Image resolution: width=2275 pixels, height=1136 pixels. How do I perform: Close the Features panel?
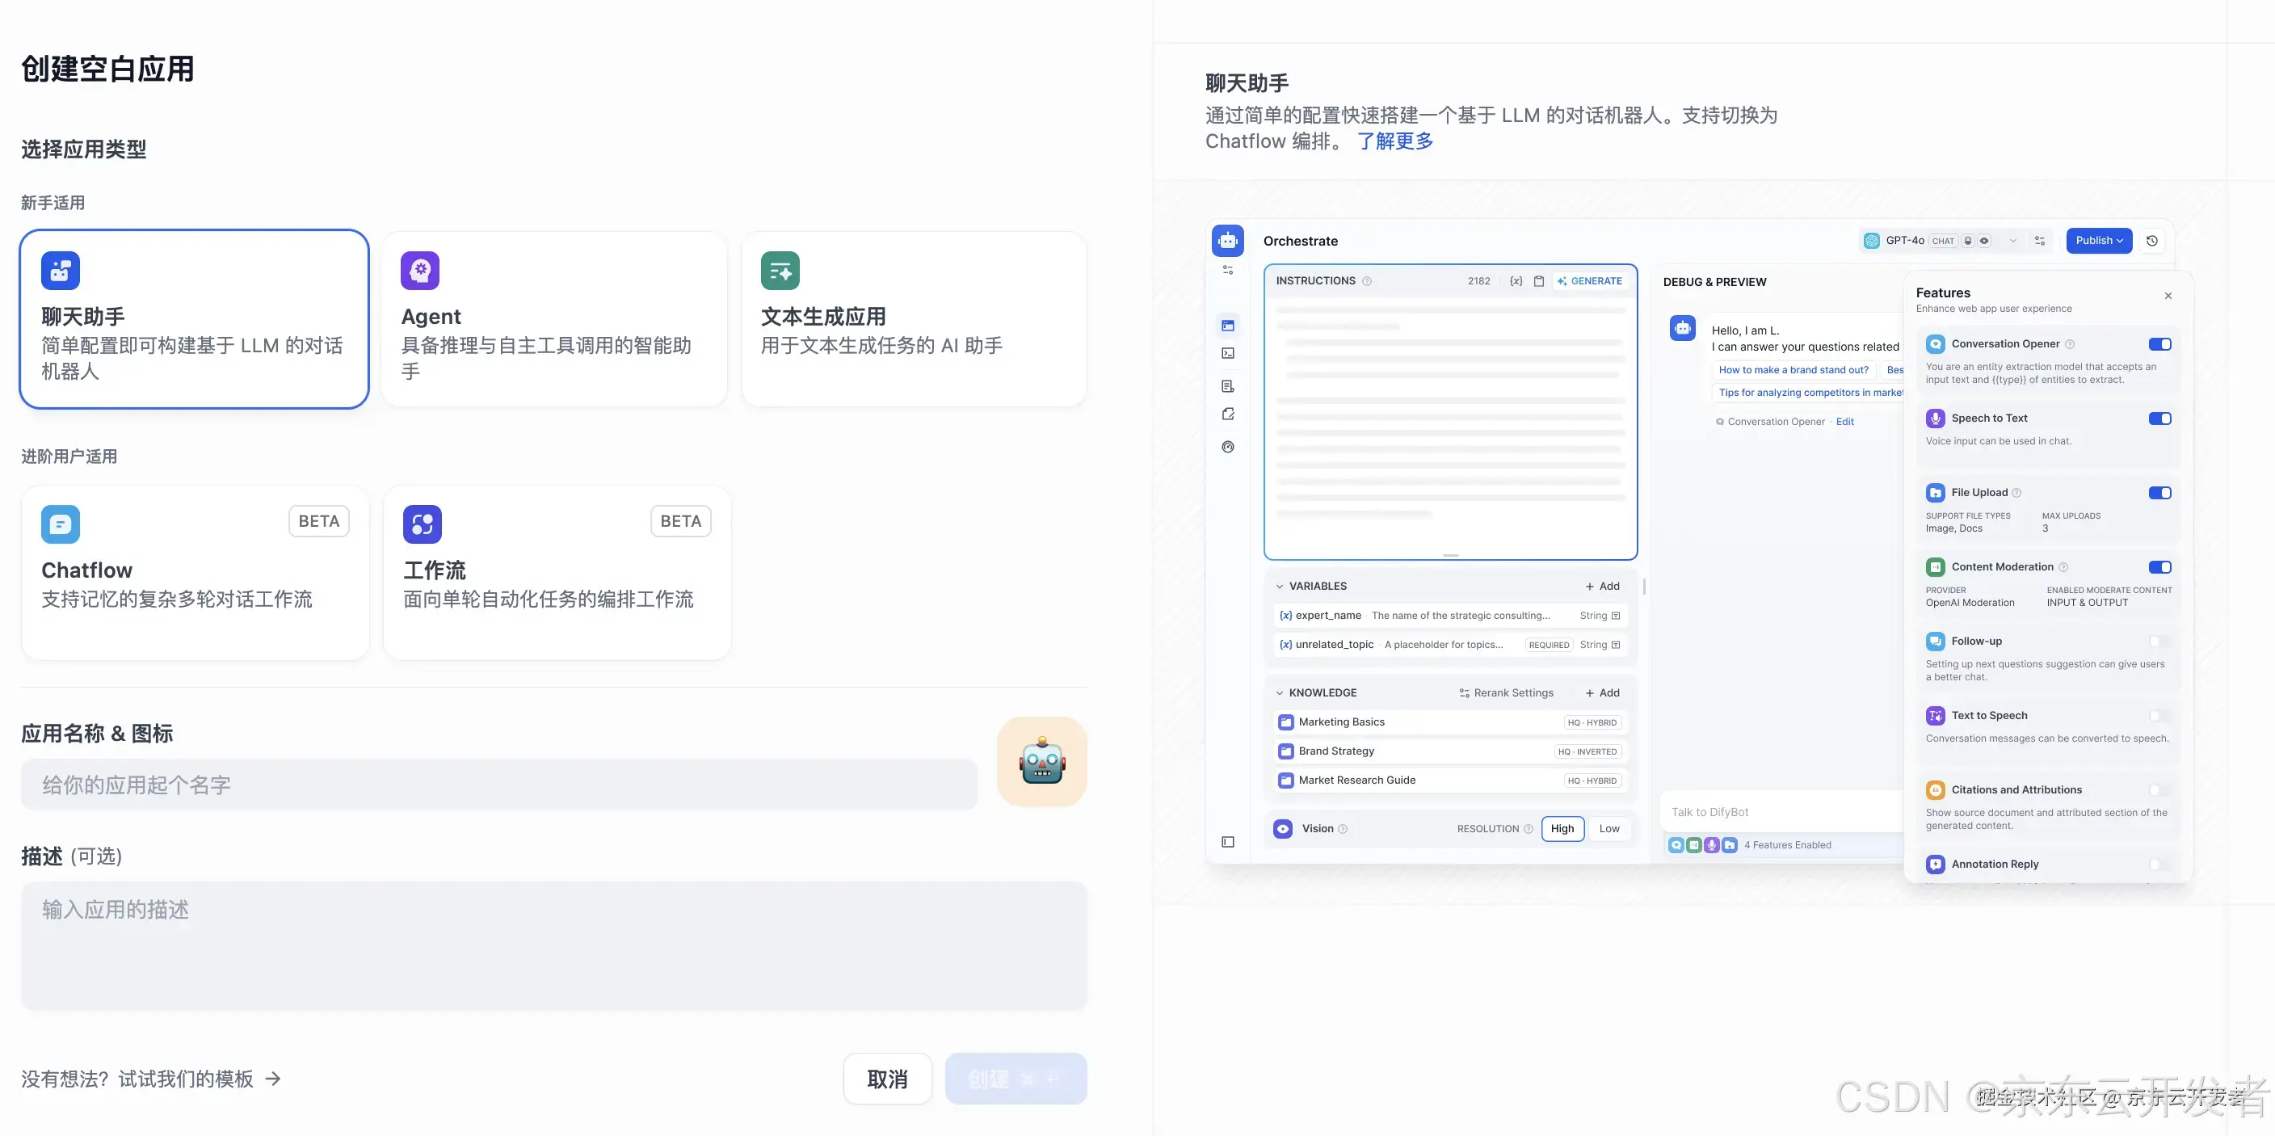coord(2168,296)
